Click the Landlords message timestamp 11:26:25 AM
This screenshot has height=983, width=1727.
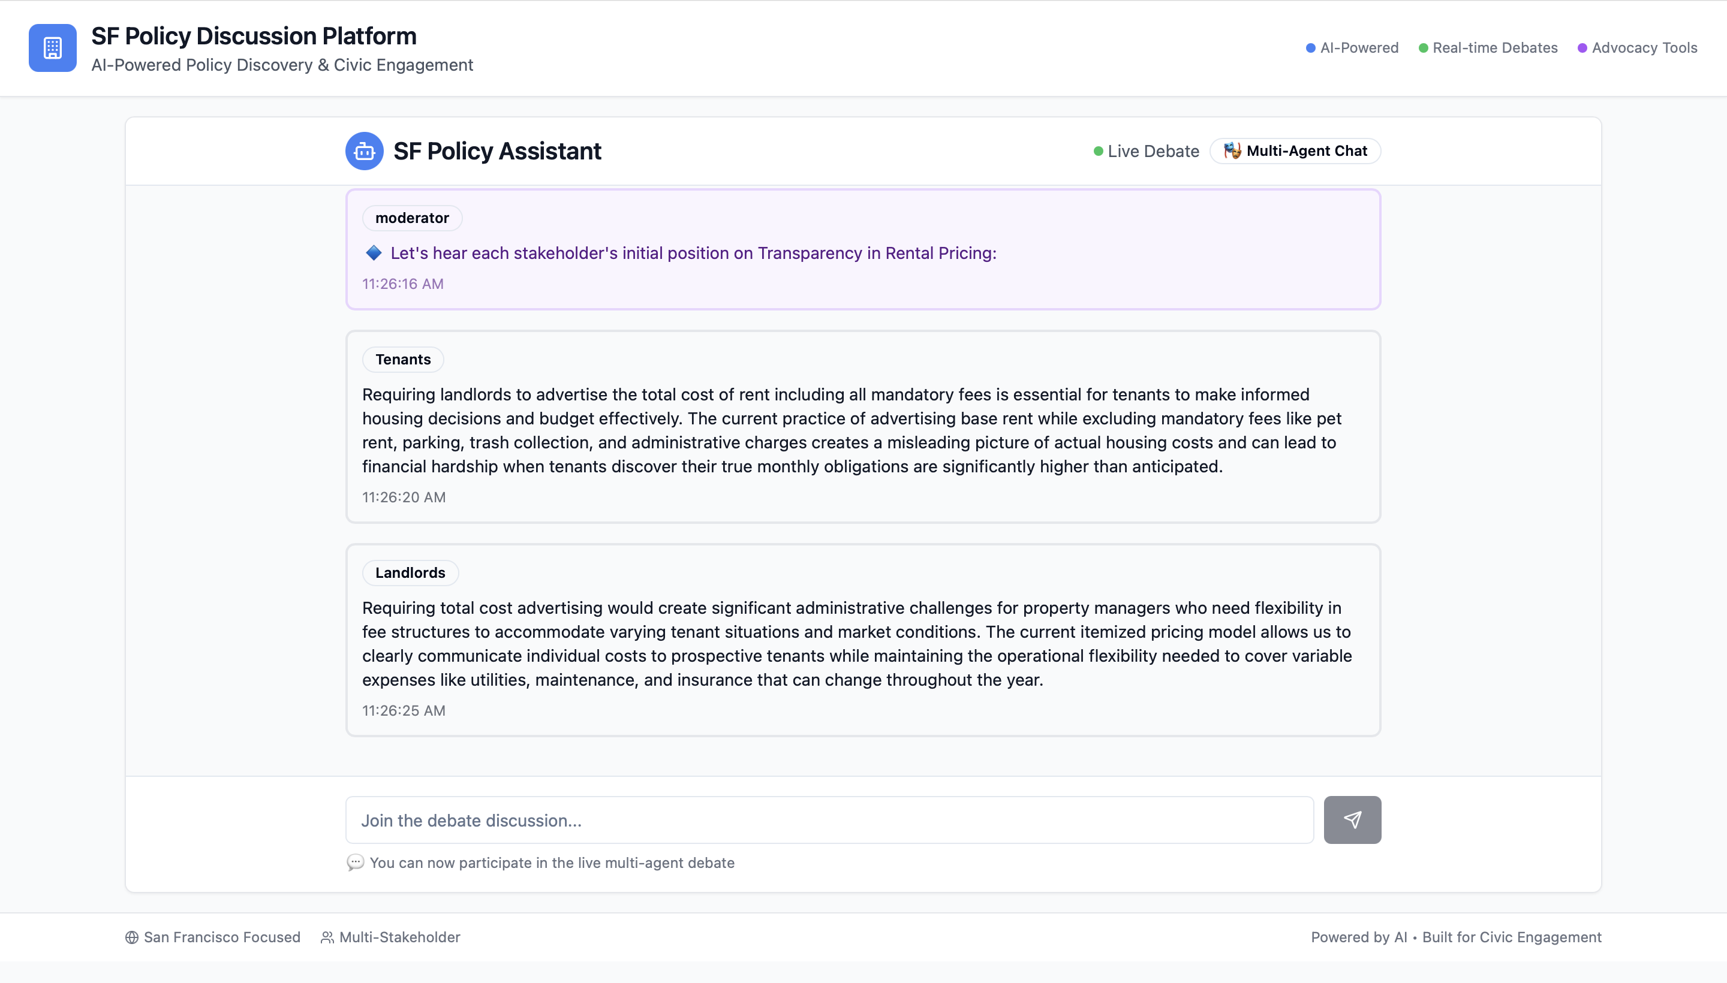[x=403, y=710]
